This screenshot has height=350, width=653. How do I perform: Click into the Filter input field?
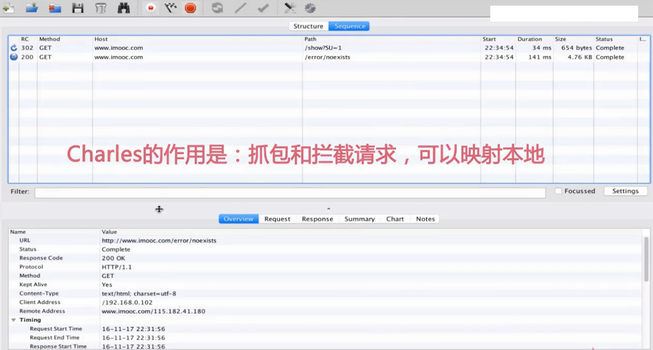(290, 192)
